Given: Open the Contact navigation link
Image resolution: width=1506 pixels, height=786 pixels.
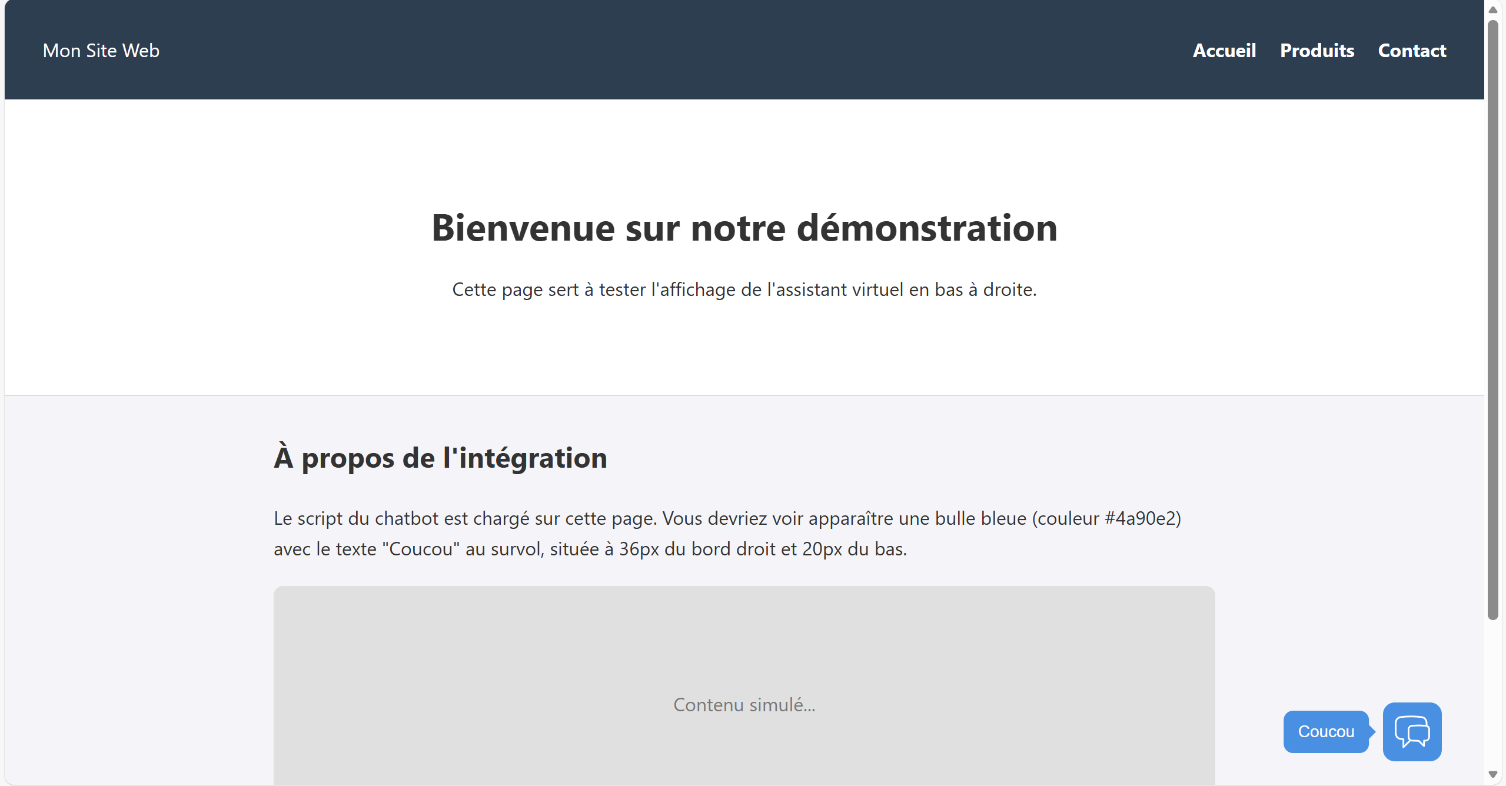Looking at the screenshot, I should (1411, 51).
